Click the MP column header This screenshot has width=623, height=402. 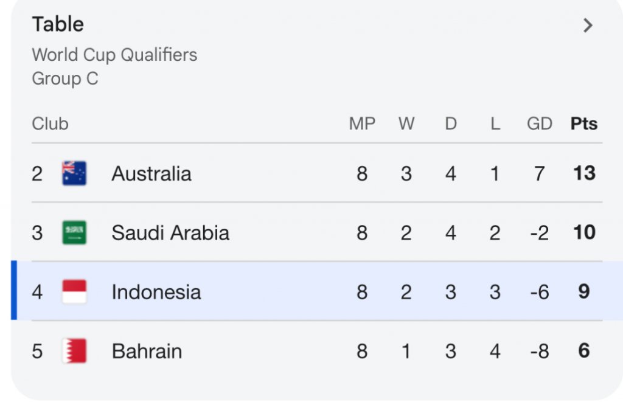362,124
